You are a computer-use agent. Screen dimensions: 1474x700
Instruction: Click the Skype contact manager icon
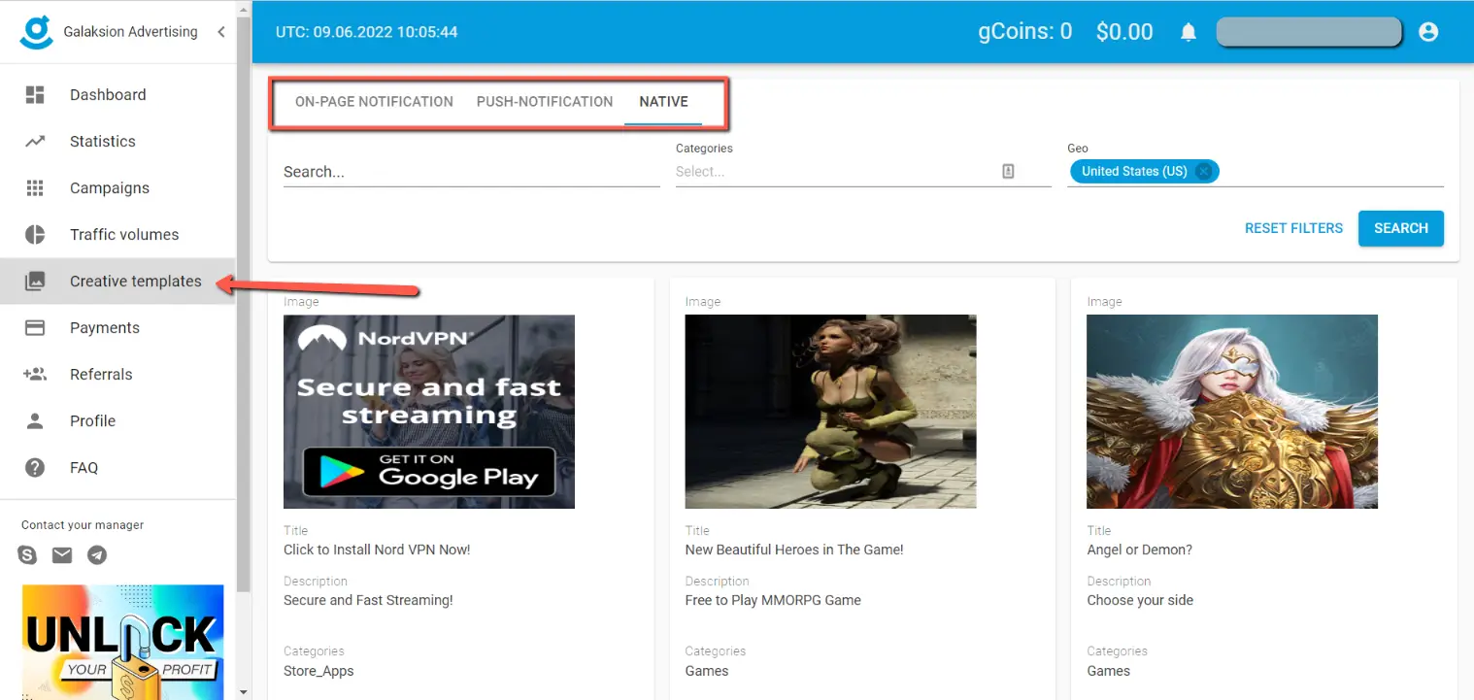[27, 555]
